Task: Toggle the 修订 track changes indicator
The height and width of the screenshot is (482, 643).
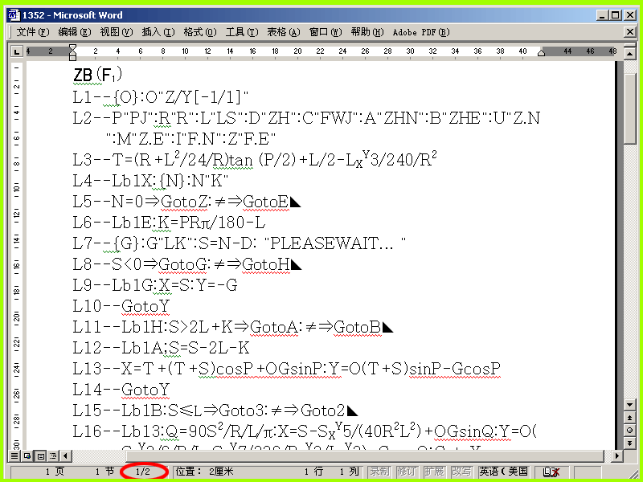Action: pos(407,472)
